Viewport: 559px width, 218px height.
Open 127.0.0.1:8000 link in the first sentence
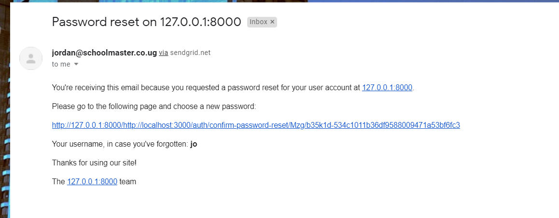tap(387, 88)
